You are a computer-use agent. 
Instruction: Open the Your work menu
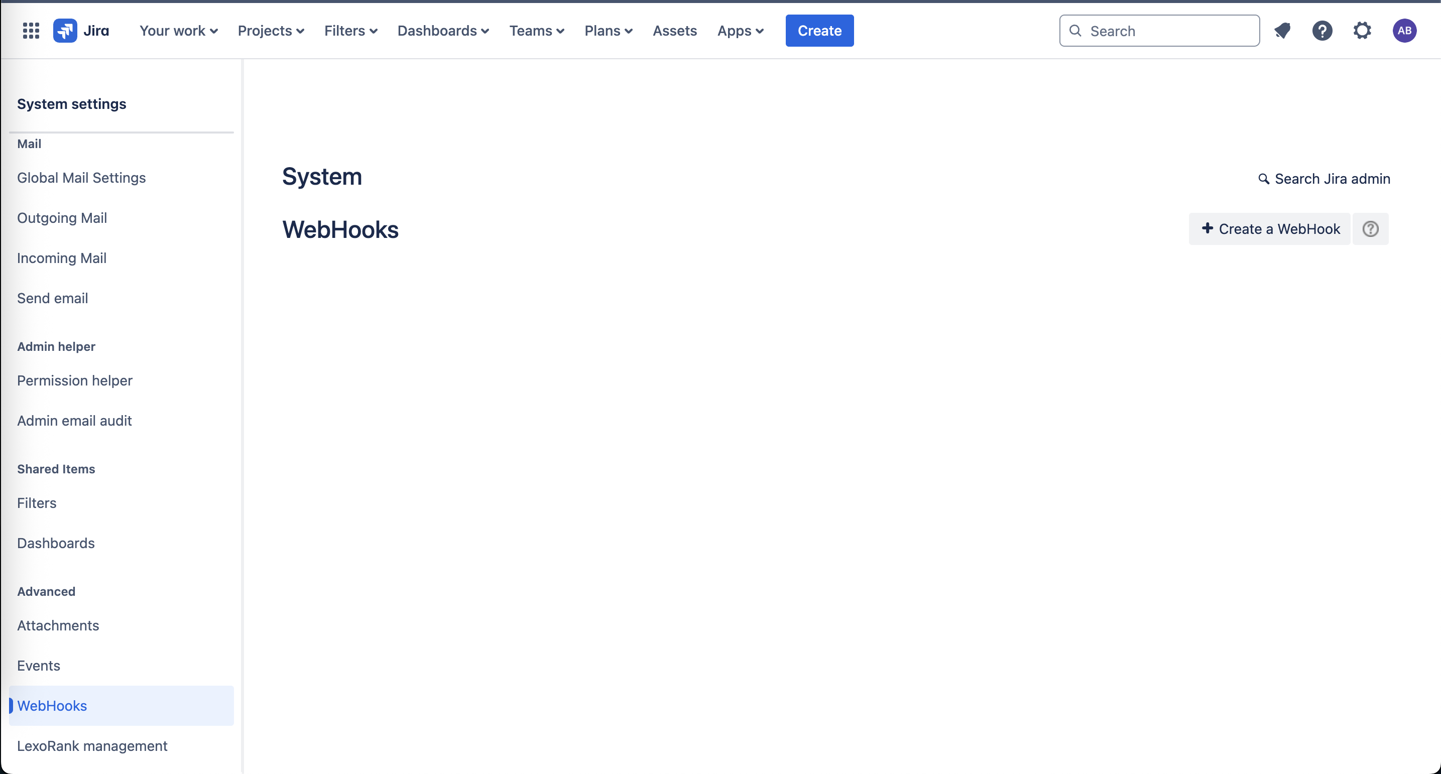[178, 31]
